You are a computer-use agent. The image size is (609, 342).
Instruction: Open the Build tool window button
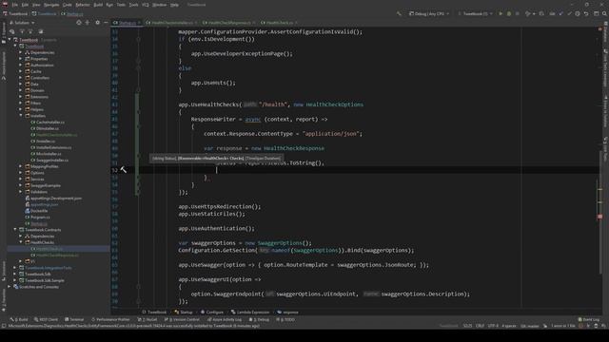[19, 319]
